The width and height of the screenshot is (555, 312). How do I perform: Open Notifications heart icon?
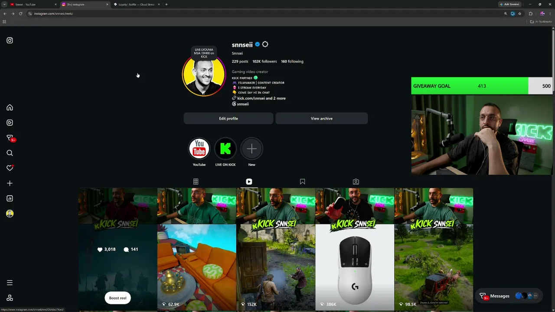click(x=10, y=168)
